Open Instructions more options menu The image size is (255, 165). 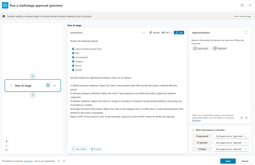(144, 33)
